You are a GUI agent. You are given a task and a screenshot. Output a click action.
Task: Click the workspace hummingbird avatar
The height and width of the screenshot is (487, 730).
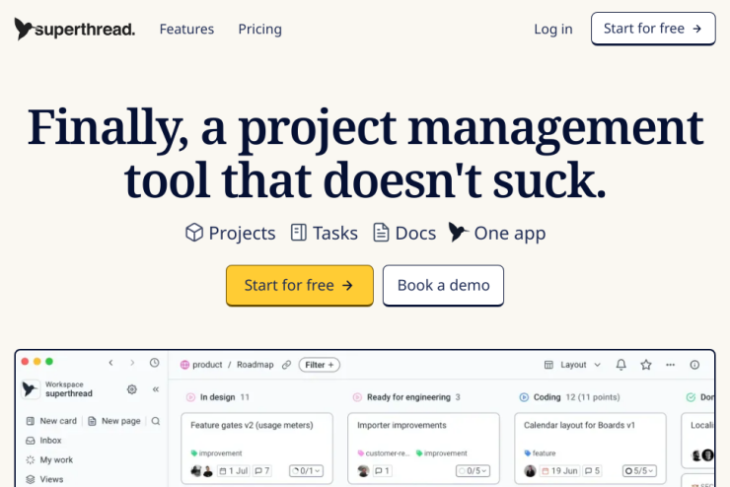31,389
